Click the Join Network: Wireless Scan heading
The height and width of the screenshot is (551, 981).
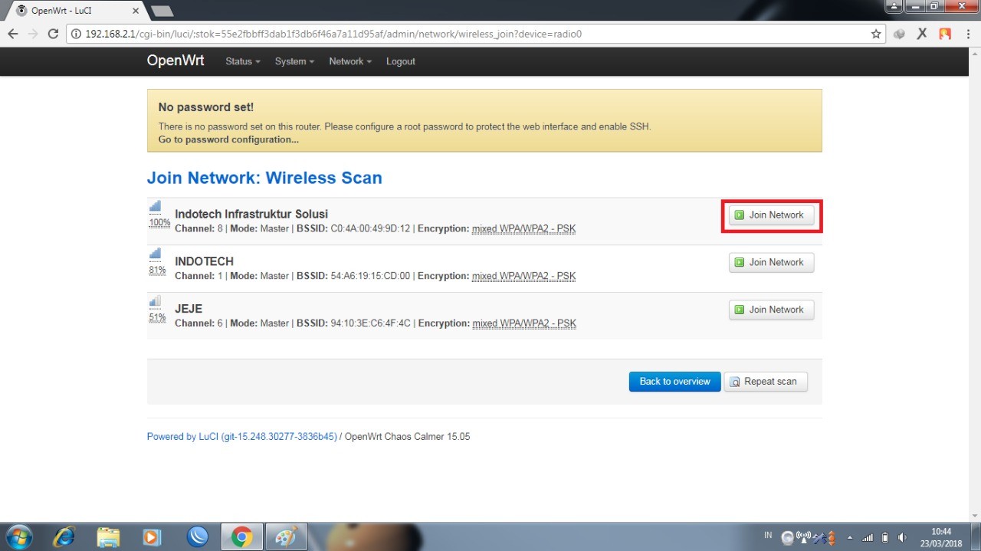[x=264, y=178]
